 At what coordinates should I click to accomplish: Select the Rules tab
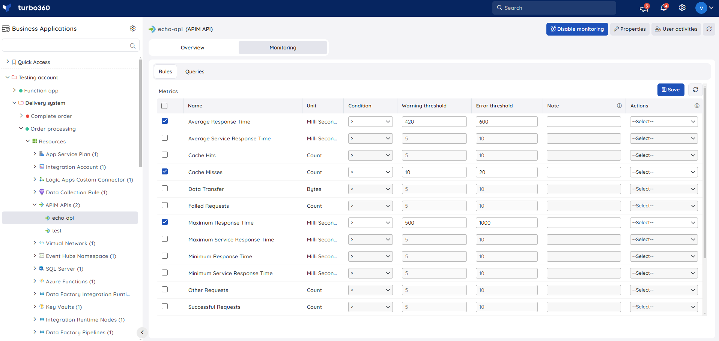(x=165, y=71)
